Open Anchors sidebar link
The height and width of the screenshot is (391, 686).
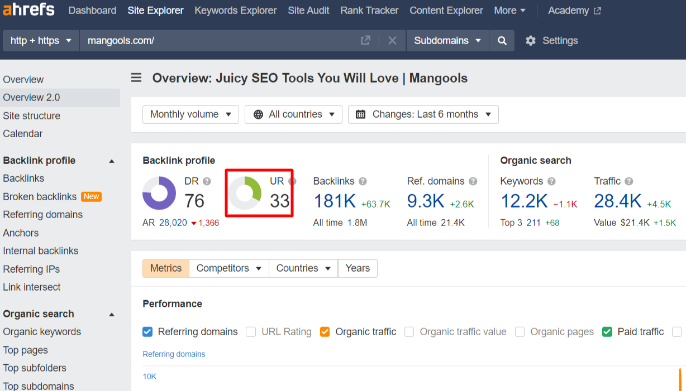click(x=21, y=233)
